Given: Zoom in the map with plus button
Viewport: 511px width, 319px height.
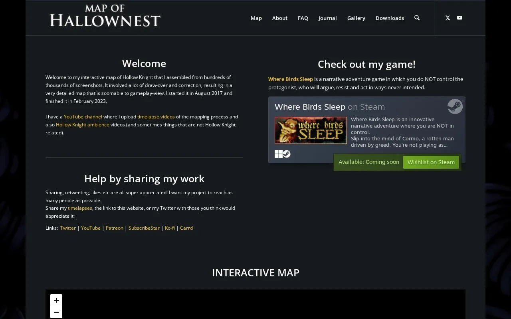Looking at the screenshot, I should (56, 300).
